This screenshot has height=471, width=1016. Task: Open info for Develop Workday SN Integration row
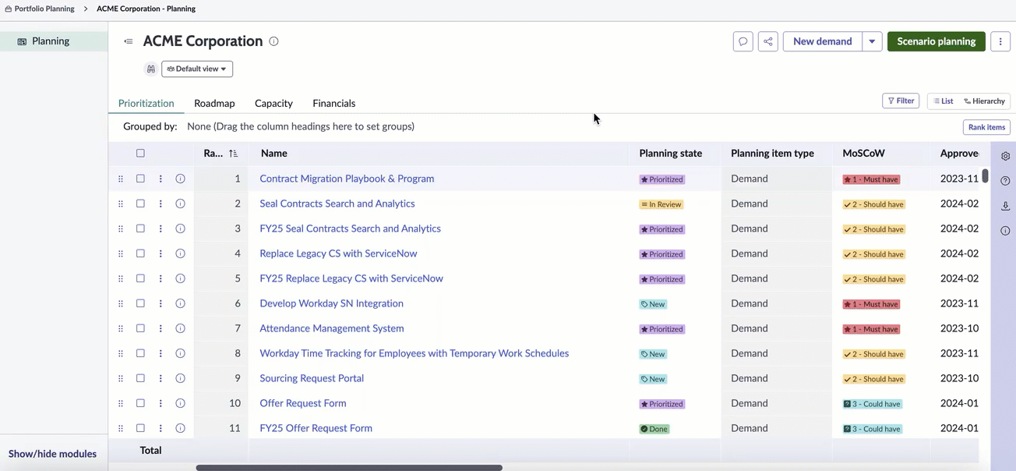click(x=180, y=303)
